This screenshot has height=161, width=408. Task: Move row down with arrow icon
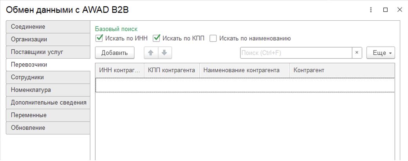(x=164, y=53)
